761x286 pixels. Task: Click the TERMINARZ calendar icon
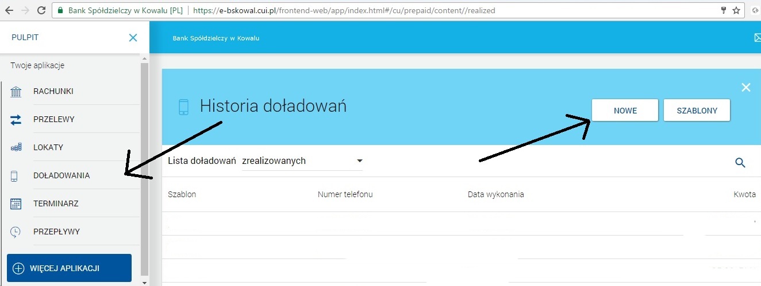point(16,203)
